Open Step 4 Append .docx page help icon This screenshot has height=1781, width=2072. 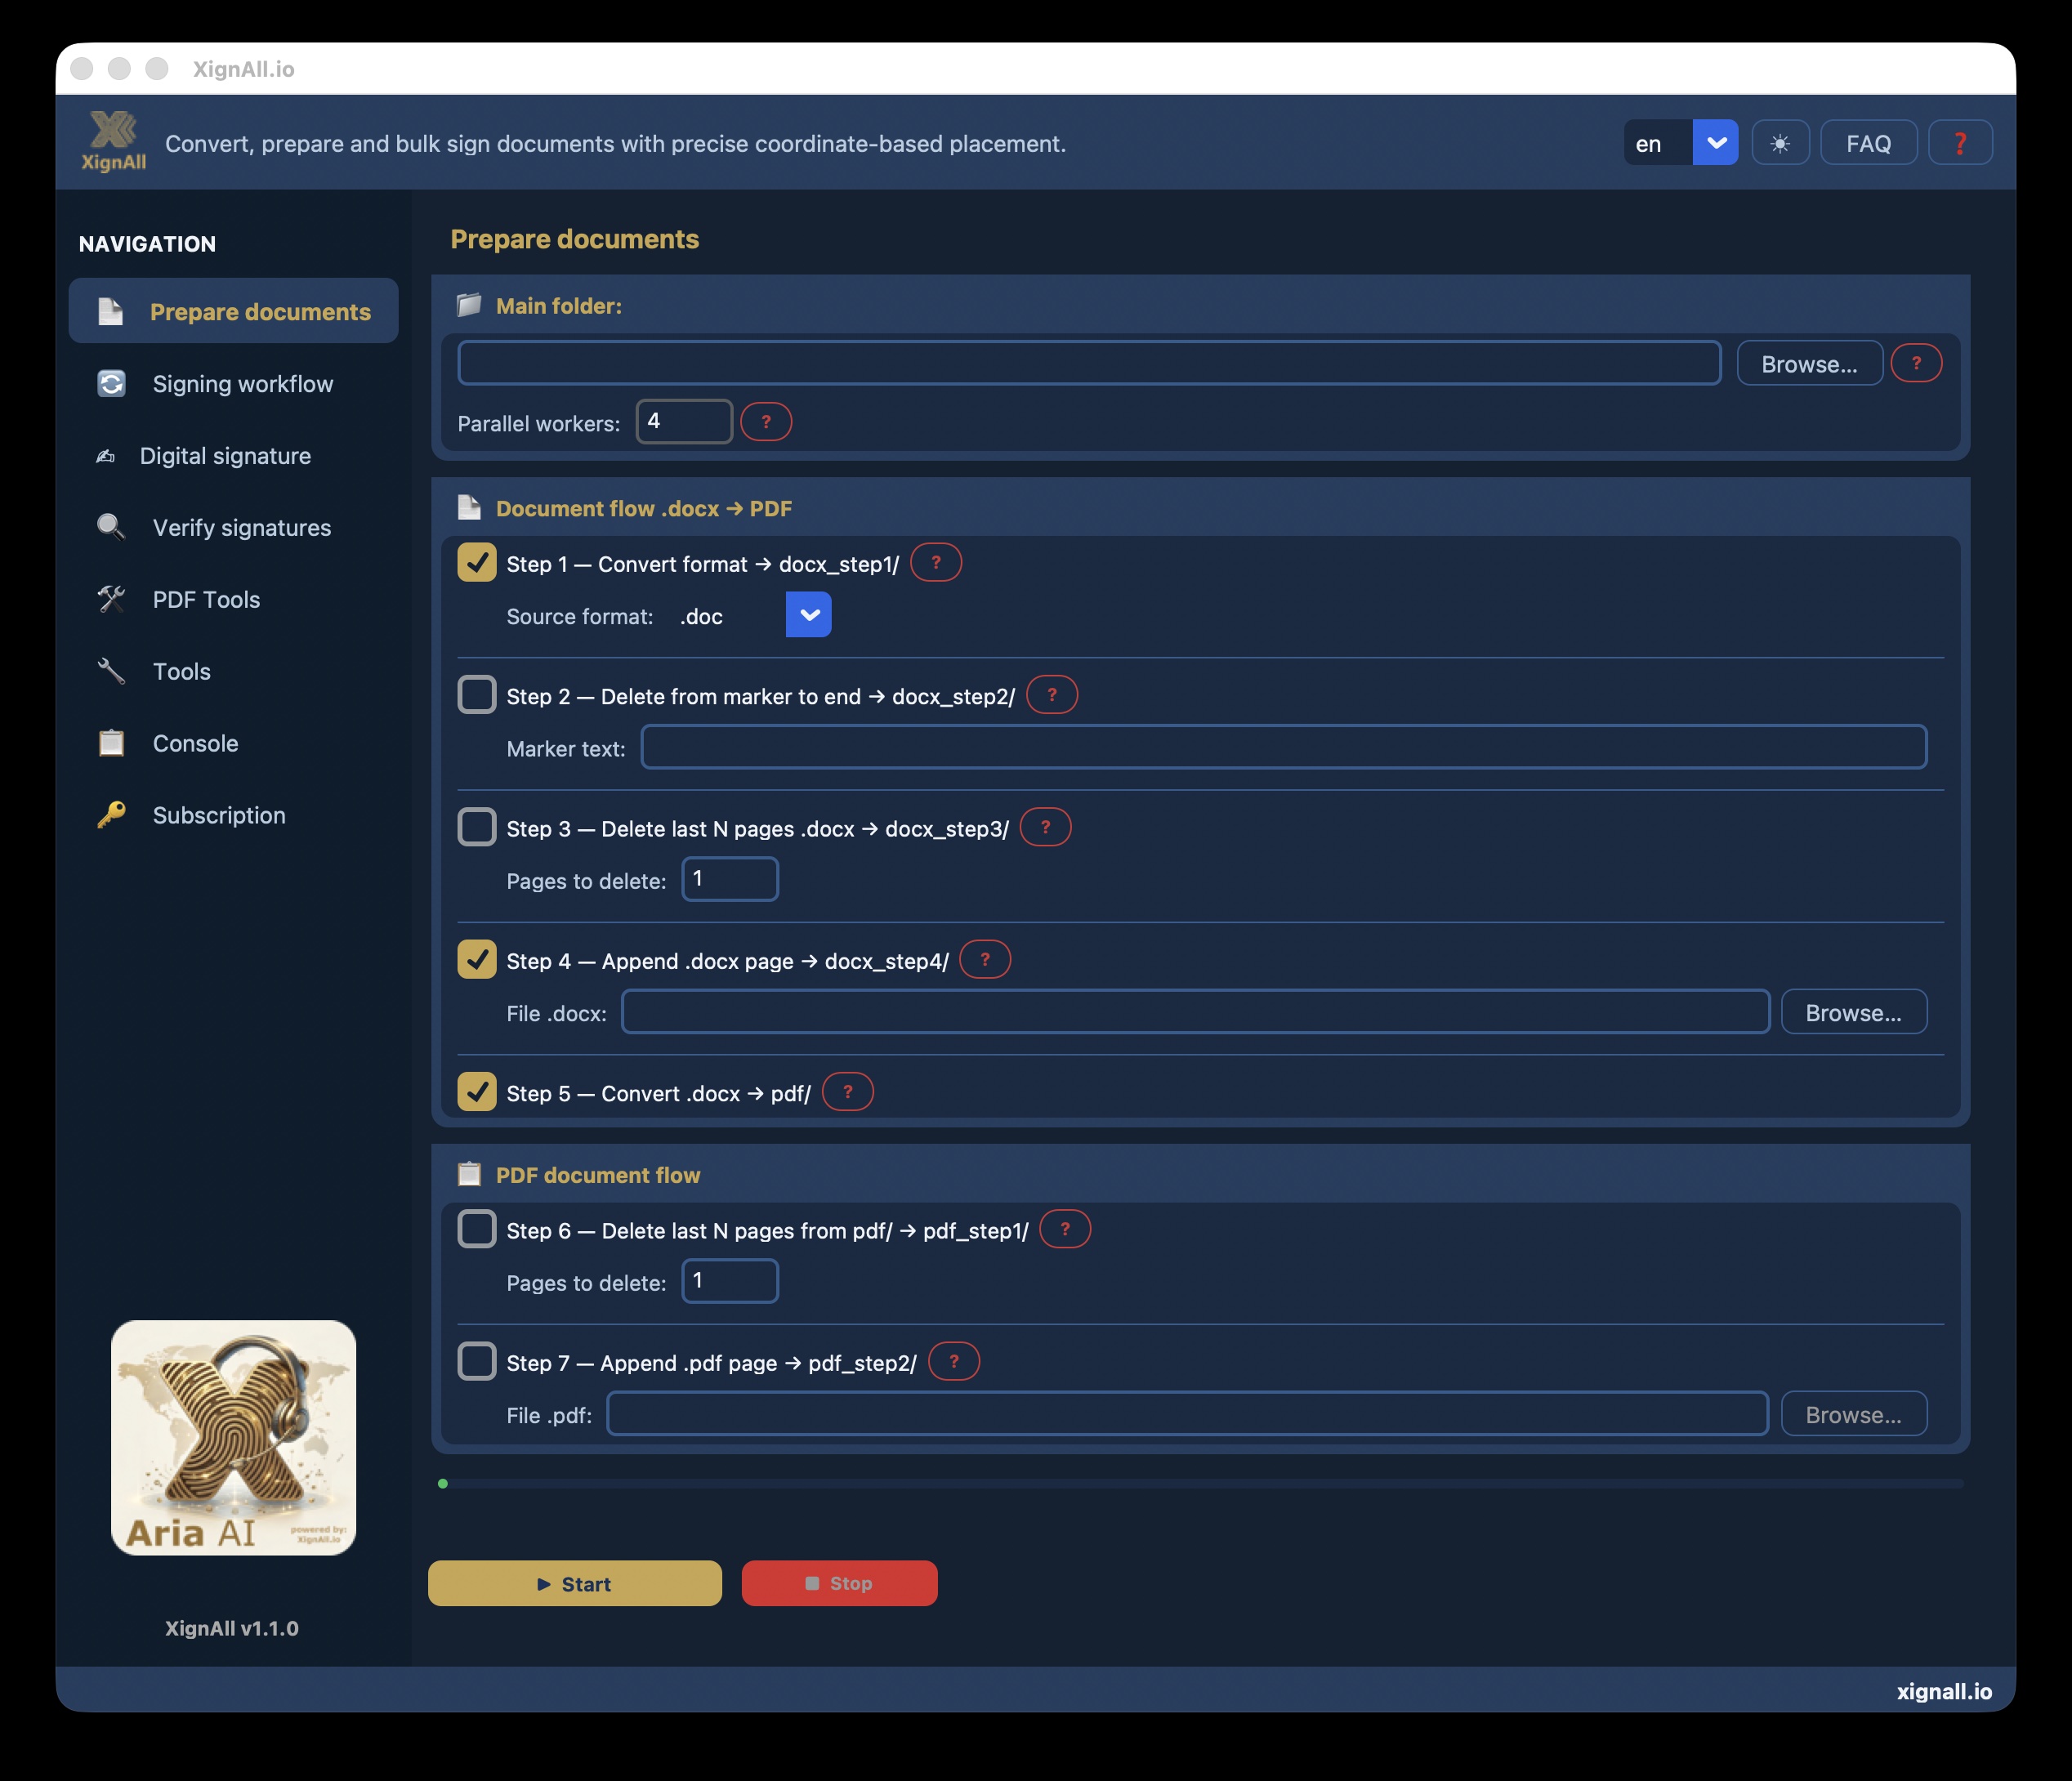click(985, 959)
